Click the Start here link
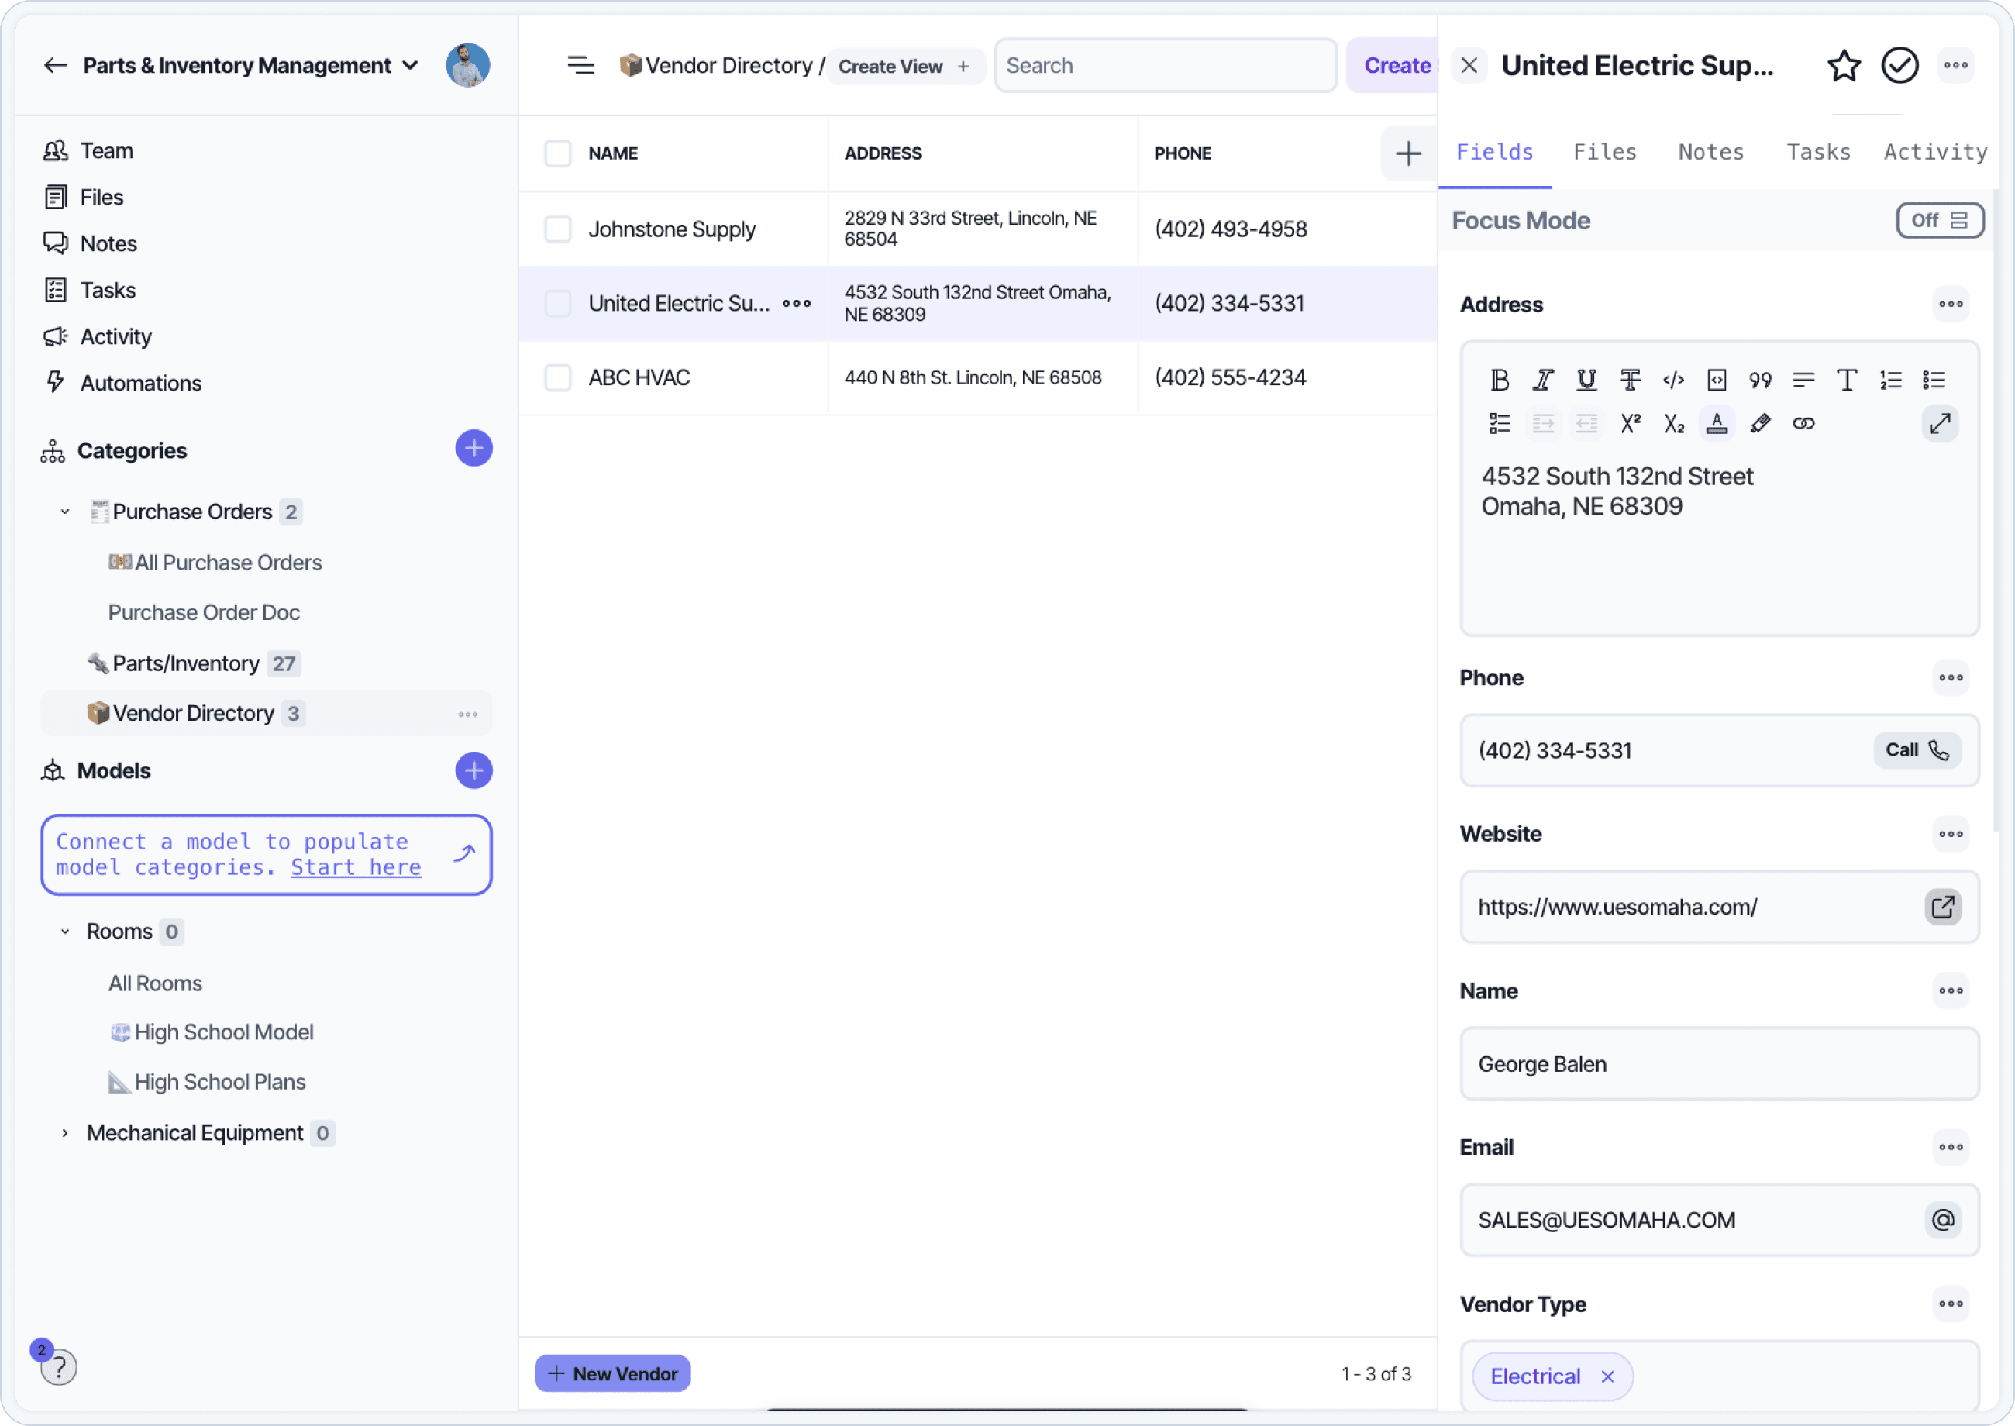 356,867
